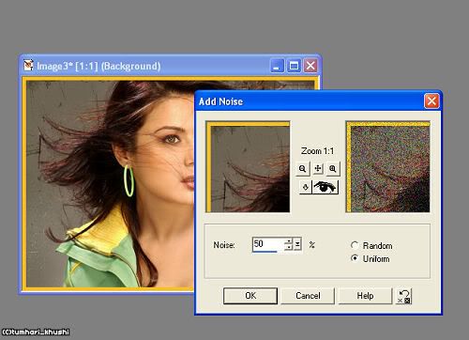
Task: Open the Noise value slider drop-down
Action: point(297,244)
